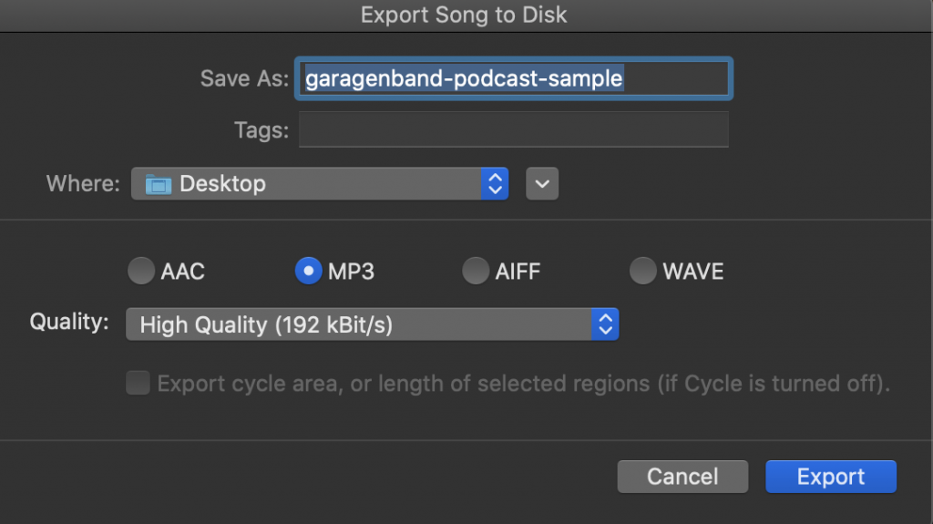Click the "Where:" label text
Image resolution: width=933 pixels, height=524 pixels.
83,183
